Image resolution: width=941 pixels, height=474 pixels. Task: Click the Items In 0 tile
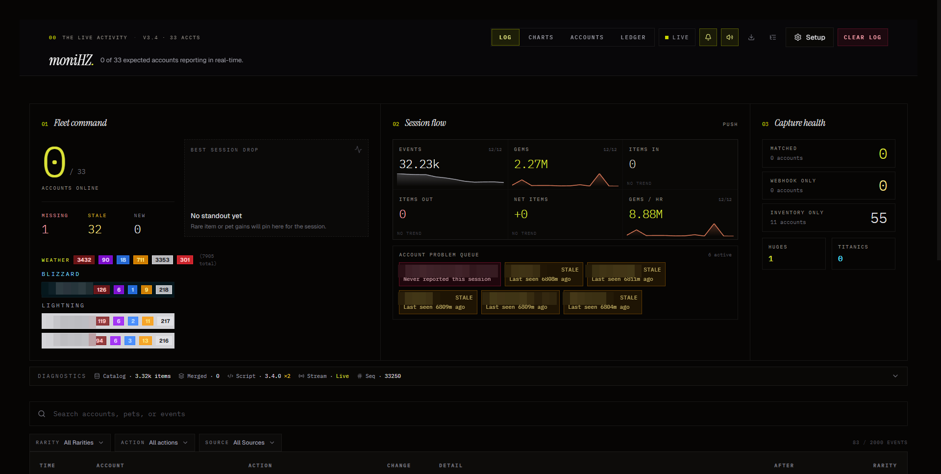point(680,165)
